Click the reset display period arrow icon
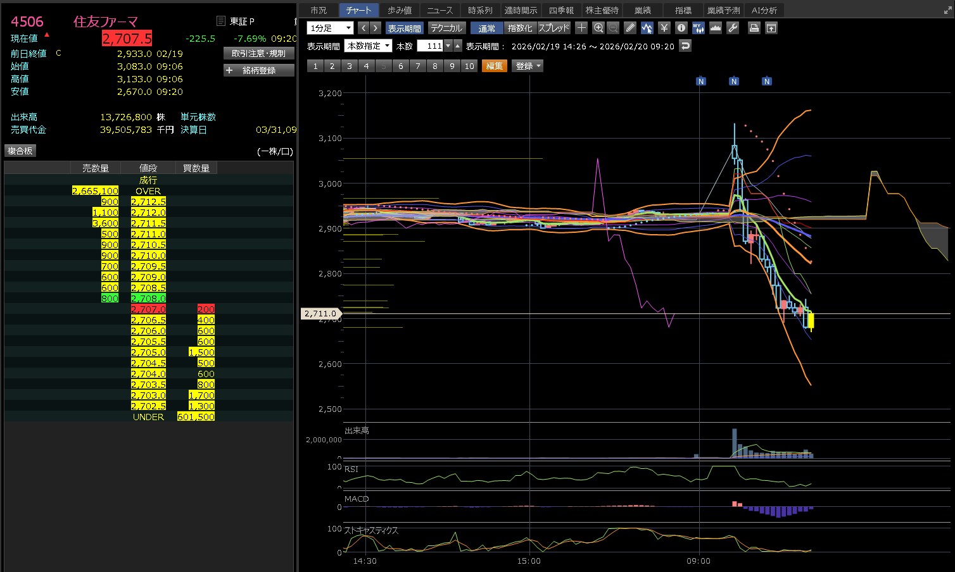955x572 pixels. click(x=685, y=46)
